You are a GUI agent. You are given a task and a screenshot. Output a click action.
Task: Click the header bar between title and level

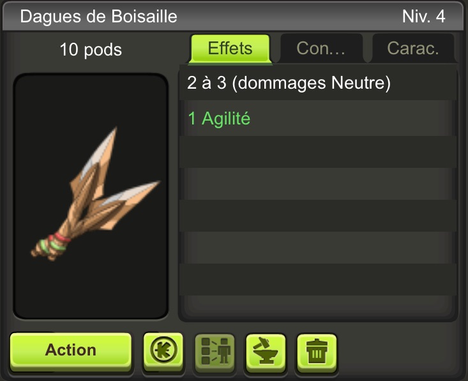point(289,16)
